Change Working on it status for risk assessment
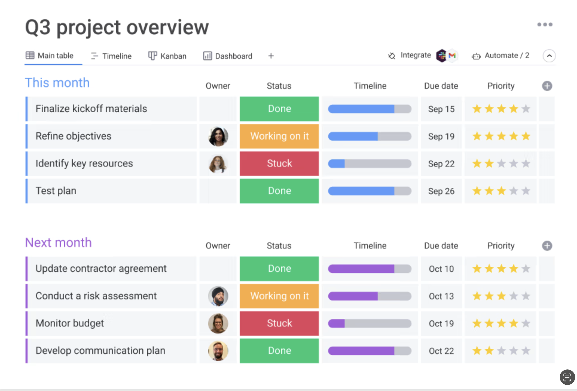This screenshot has width=577, height=391. click(x=279, y=296)
